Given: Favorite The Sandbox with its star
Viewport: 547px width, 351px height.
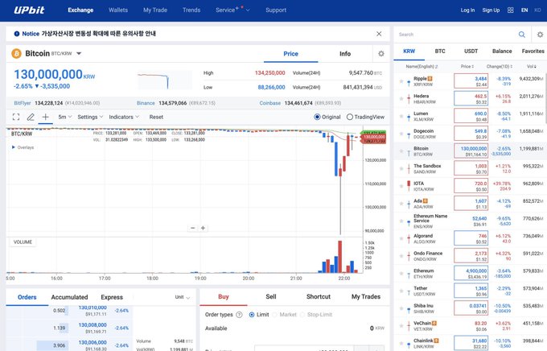Looking at the screenshot, I should (401, 169).
